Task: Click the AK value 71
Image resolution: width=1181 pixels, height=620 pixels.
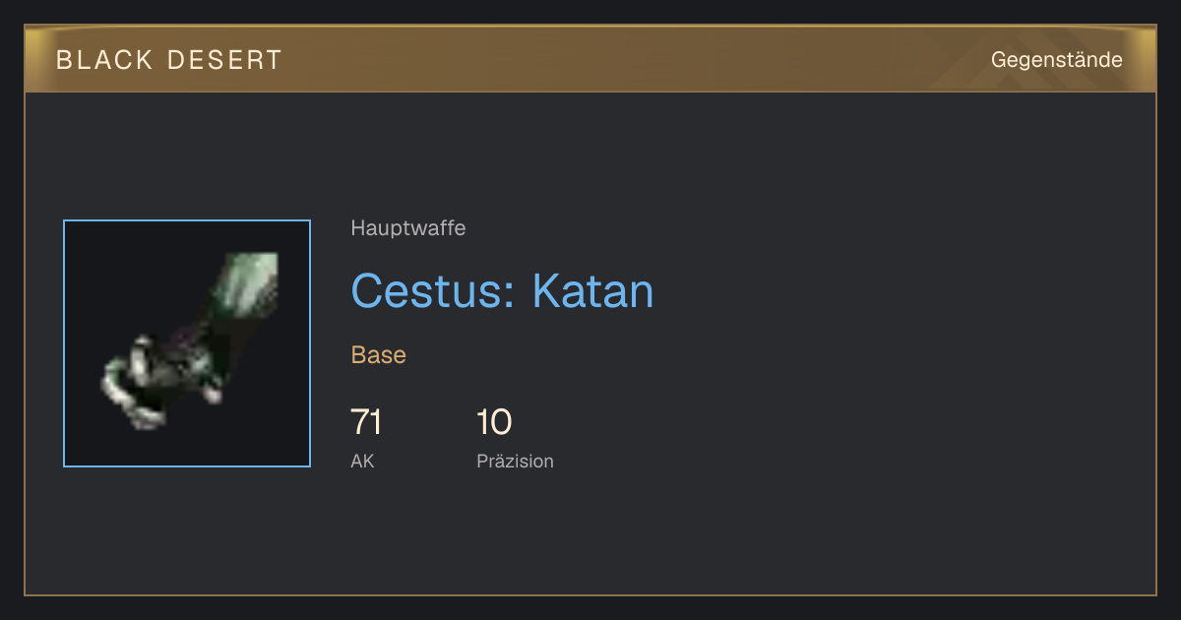Action: pos(366,422)
